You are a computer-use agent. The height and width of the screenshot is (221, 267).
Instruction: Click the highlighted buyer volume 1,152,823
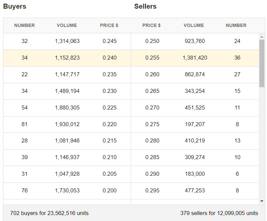coord(67,58)
